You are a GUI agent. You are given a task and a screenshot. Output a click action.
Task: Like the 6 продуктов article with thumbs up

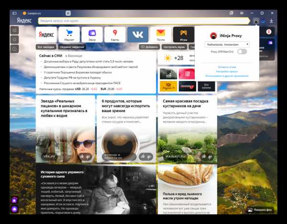[x=143, y=157]
